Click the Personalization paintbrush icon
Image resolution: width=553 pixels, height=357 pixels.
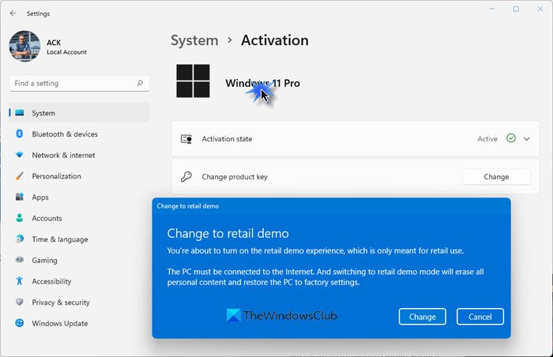20,175
